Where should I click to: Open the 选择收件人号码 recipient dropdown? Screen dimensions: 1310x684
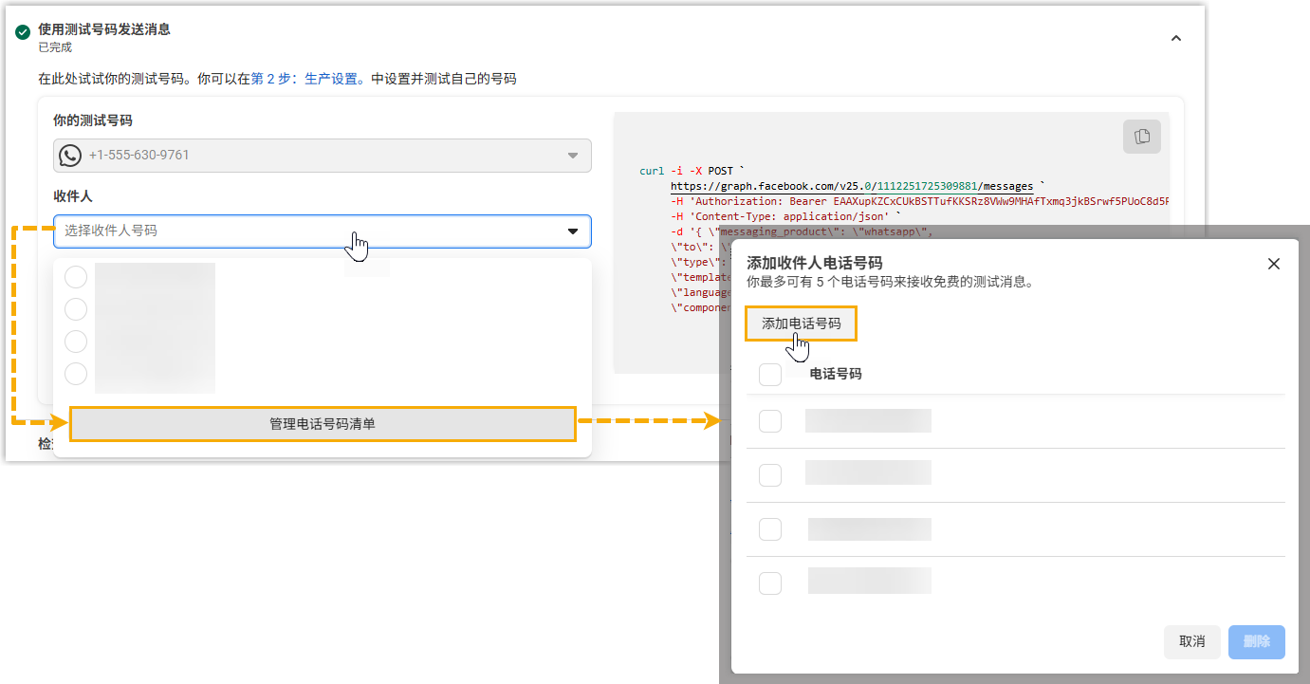[x=323, y=231]
